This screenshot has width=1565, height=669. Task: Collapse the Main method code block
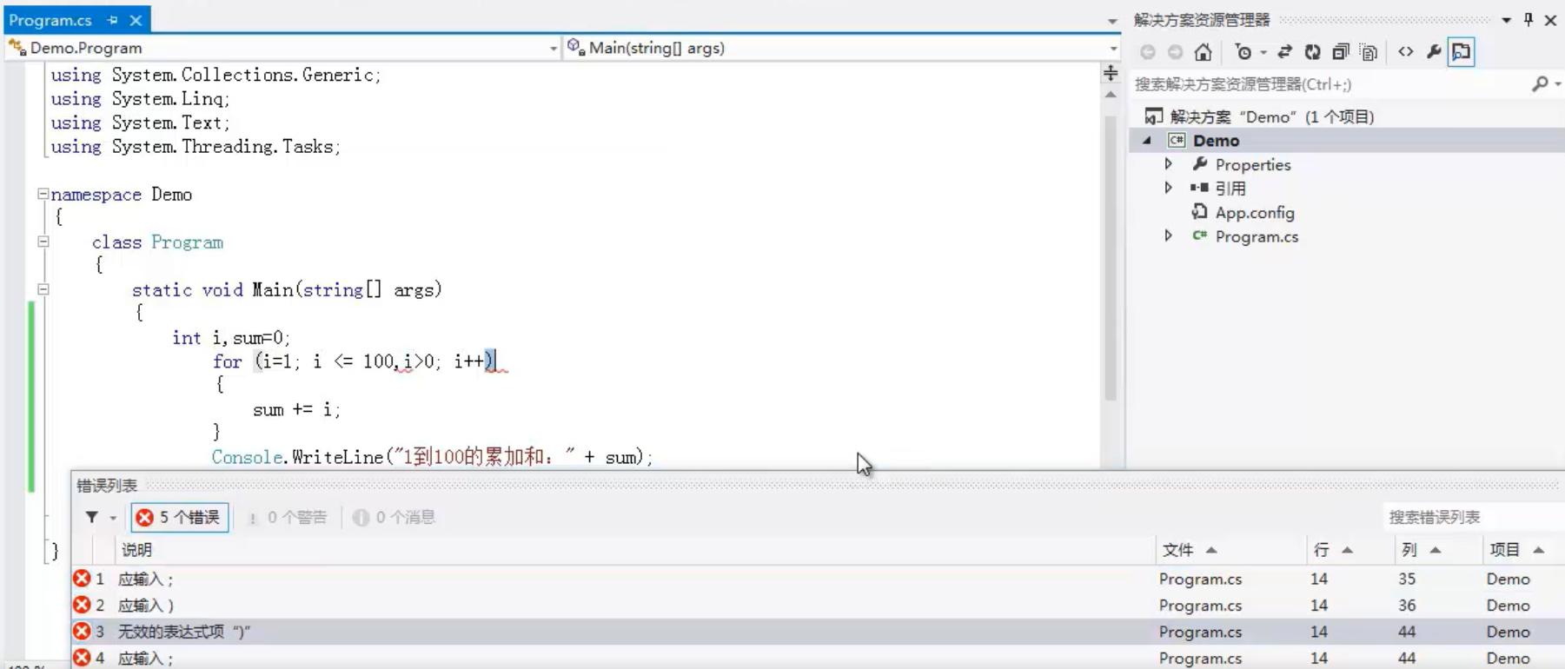point(43,289)
